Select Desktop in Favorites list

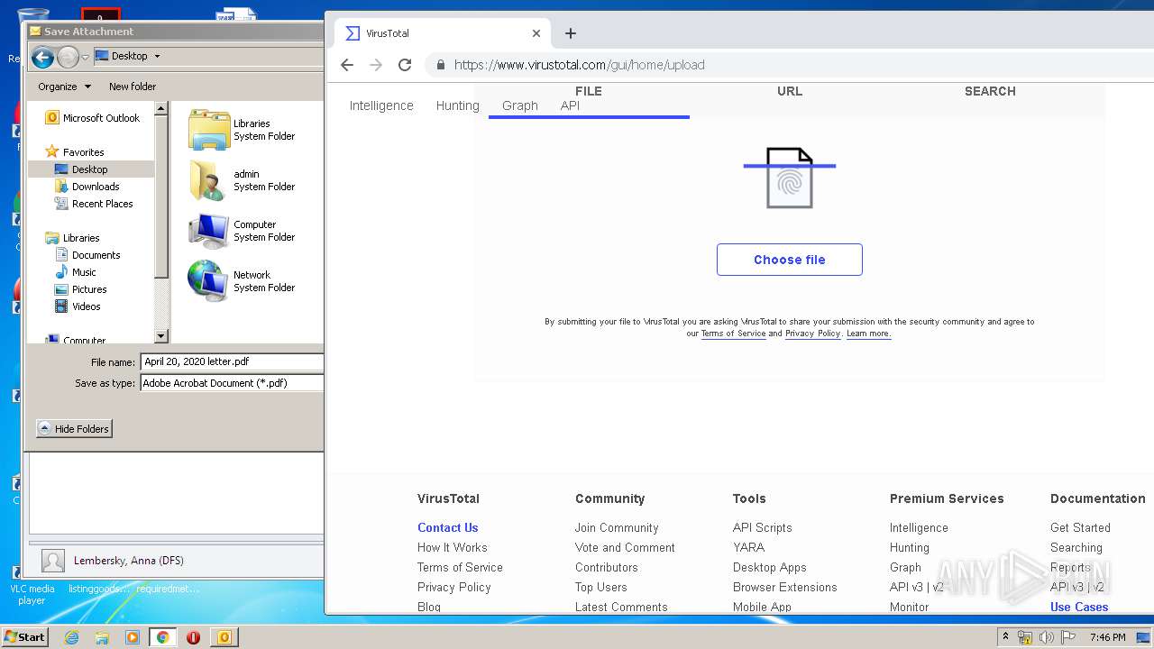click(81, 169)
